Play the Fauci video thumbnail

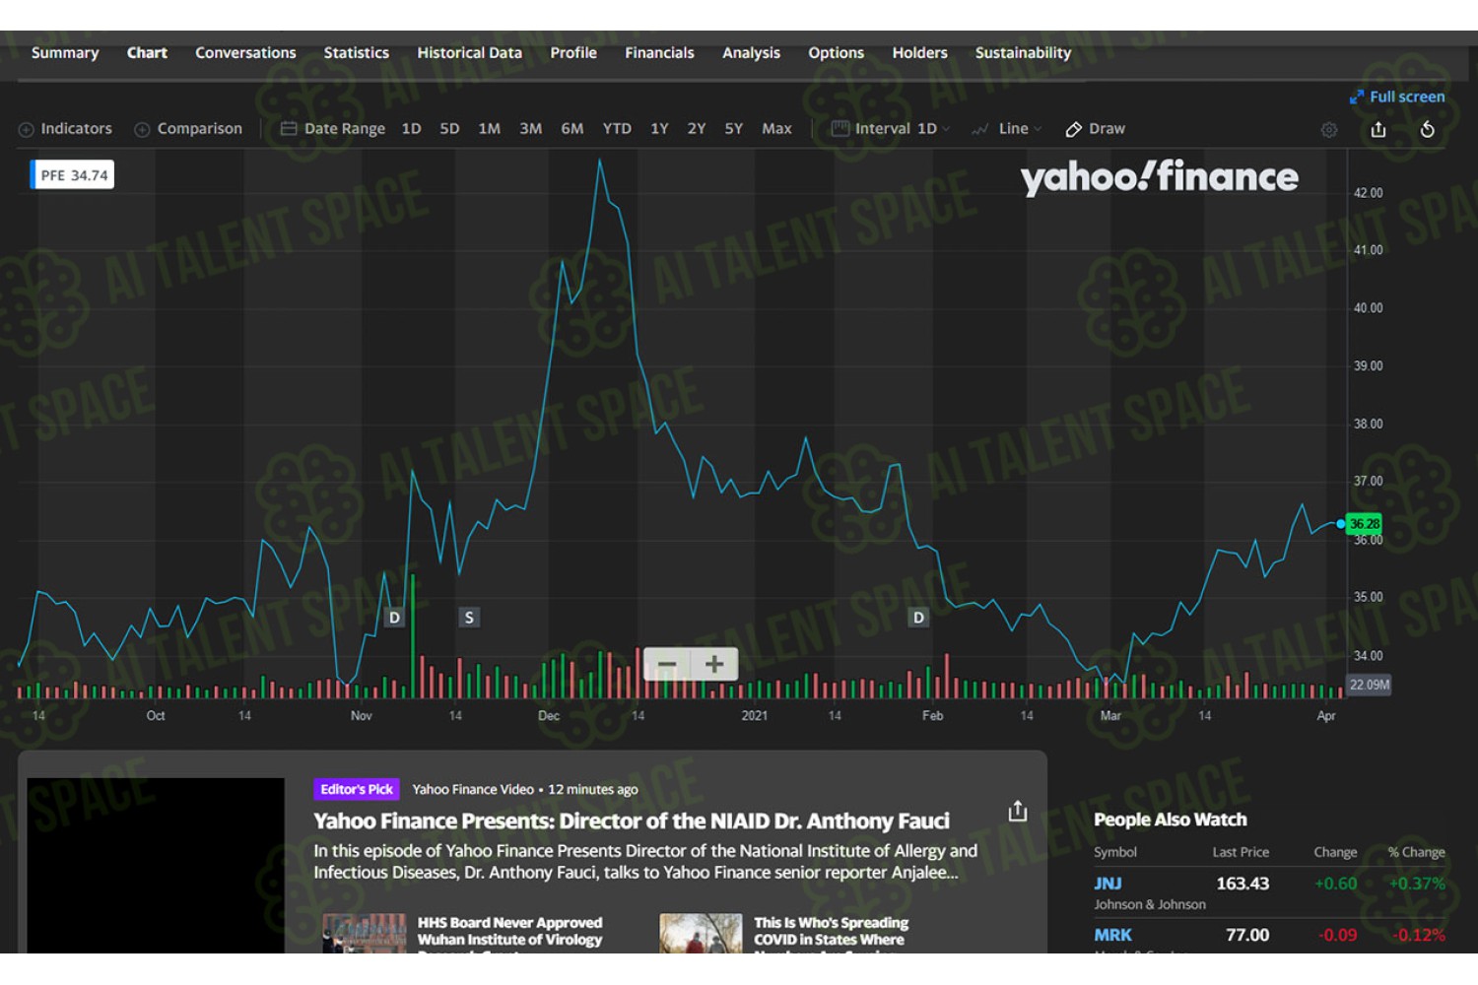156,865
